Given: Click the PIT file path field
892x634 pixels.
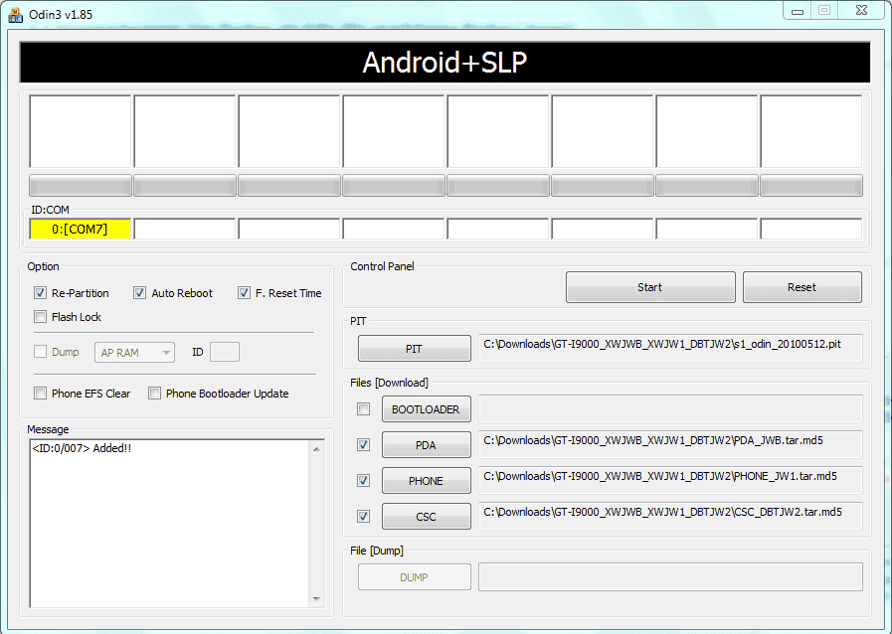Looking at the screenshot, I should 670,348.
